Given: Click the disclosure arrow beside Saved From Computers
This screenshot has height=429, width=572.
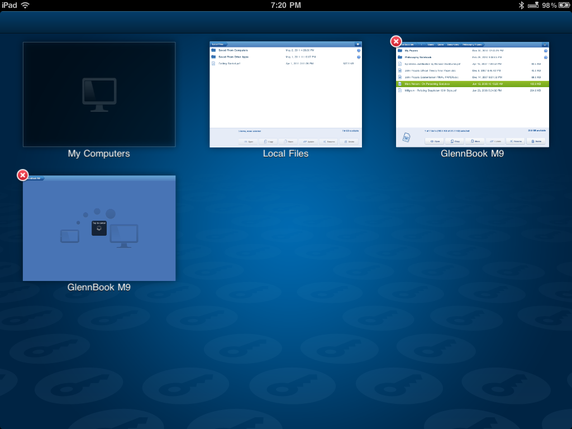Looking at the screenshot, I should [x=359, y=50].
